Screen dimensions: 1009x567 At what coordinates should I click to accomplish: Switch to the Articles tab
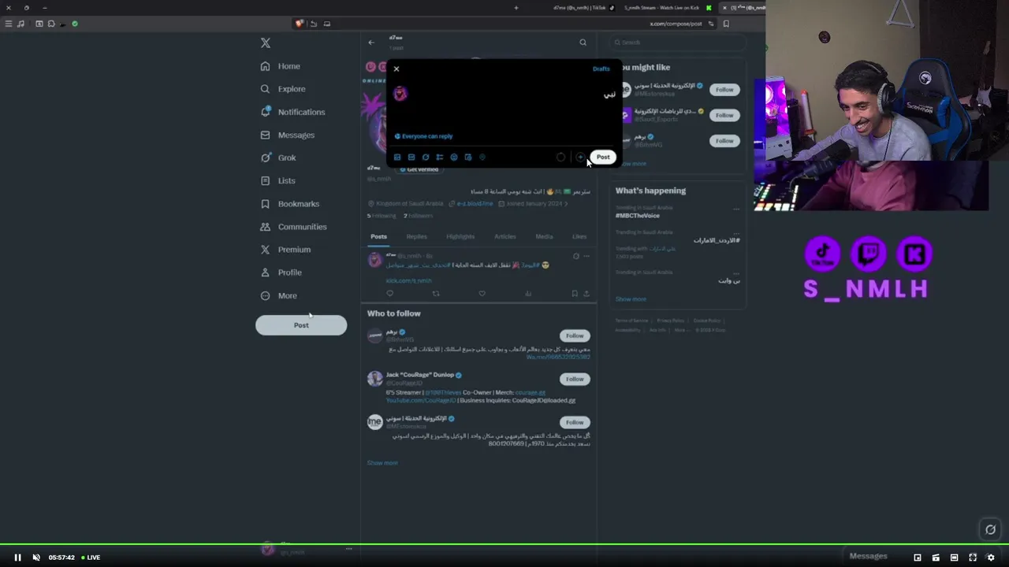click(505, 236)
